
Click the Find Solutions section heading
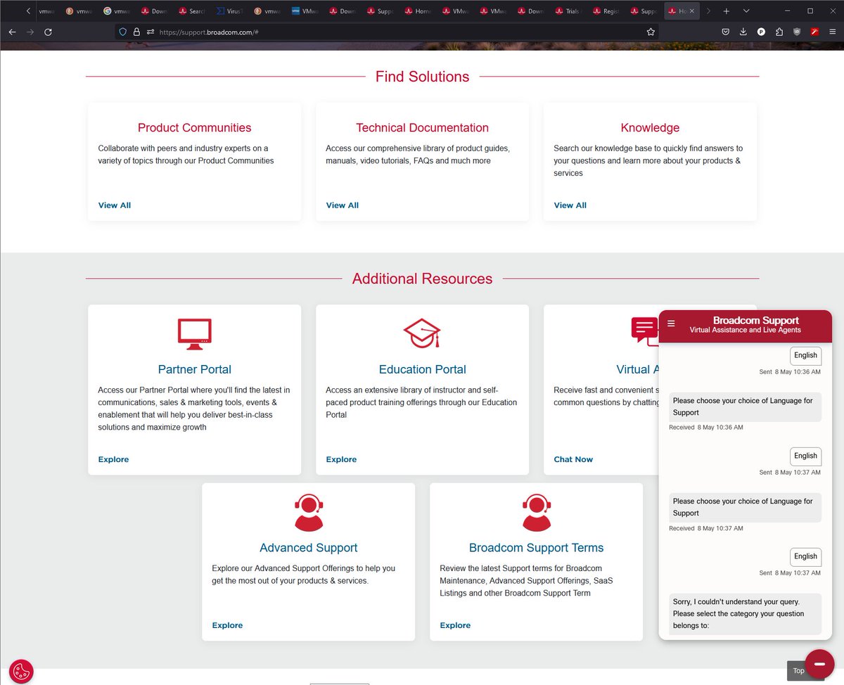(x=422, y=77)
